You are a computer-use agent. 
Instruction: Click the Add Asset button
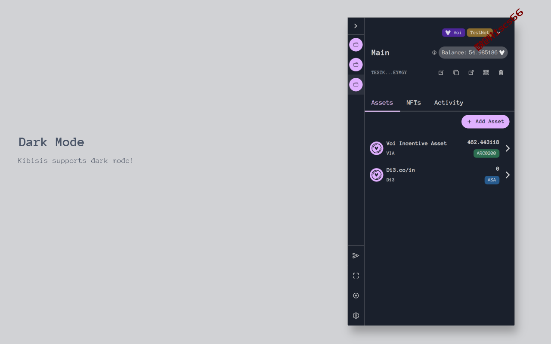pyautogui.click(x=485, y=122)
